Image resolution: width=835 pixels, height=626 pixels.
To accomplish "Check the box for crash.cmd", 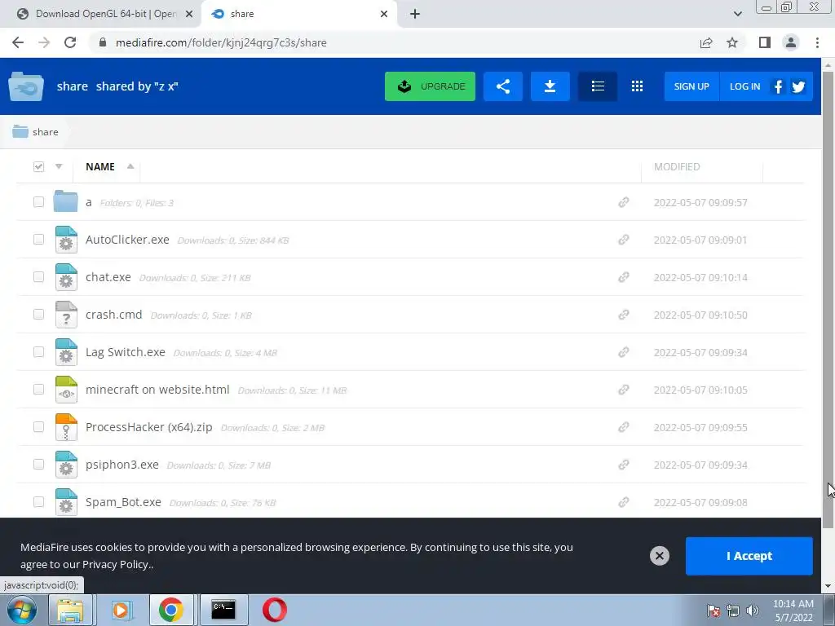I will [38, 314].
